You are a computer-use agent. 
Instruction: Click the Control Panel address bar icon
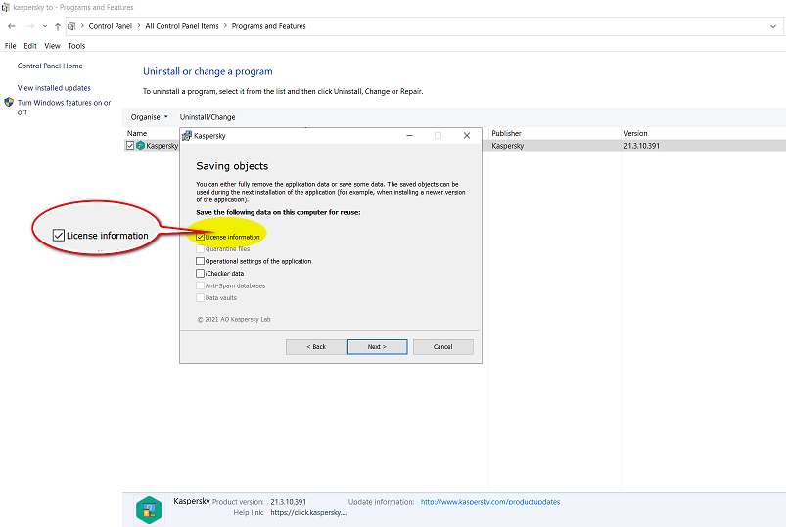coord(71,26)
